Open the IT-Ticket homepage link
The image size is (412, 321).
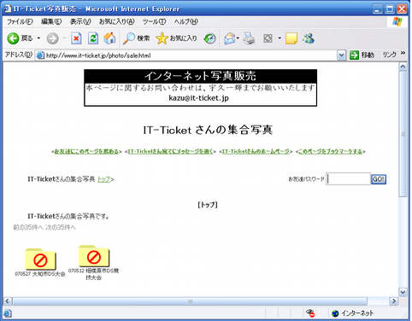(256, 151)
